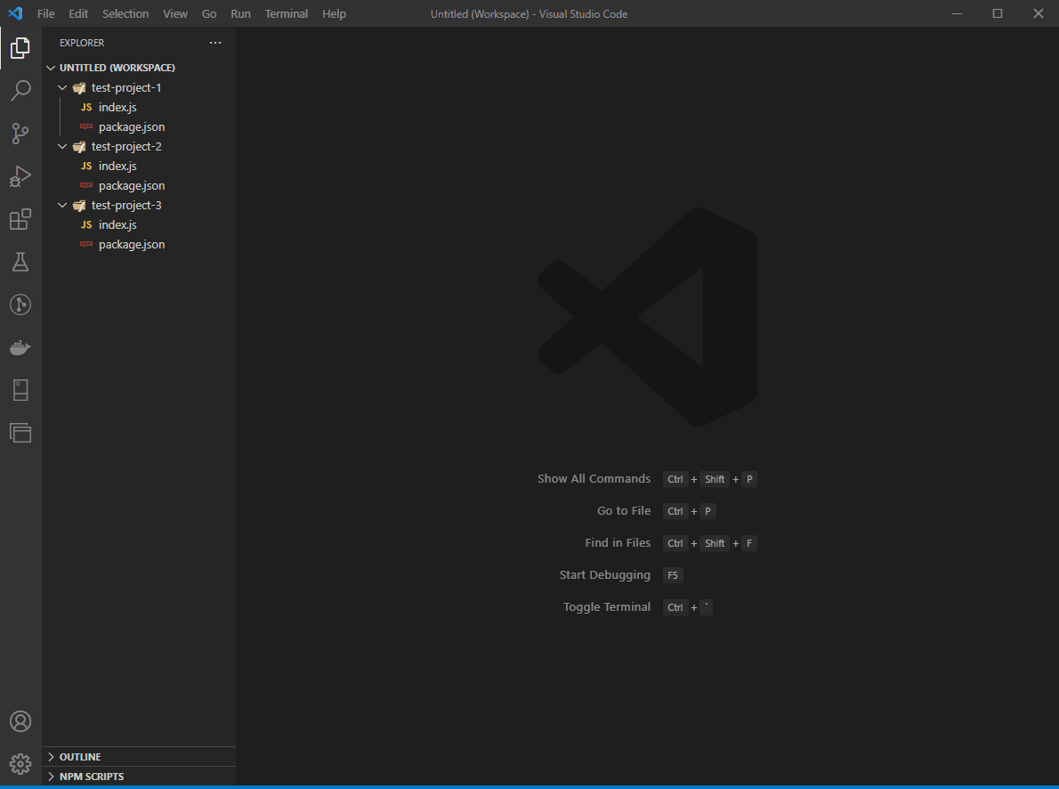The image size is (1059, 789).
Task: Maximize the VS Code window
Action: click(x=998, y=13)
